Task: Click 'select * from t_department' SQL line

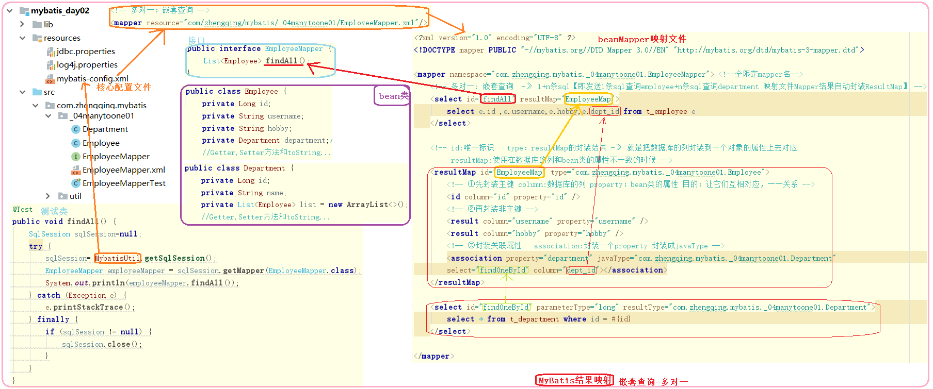Action: click(539, 319)
